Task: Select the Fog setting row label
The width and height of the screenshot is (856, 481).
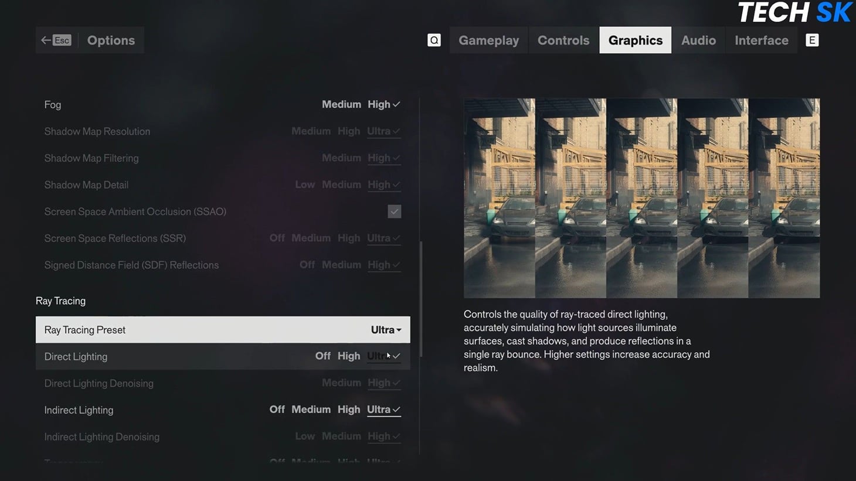Action: coord(53,105)
